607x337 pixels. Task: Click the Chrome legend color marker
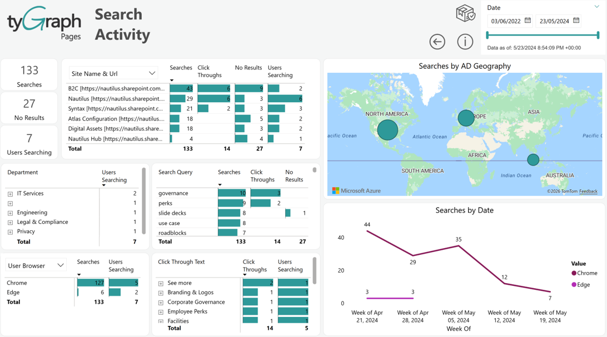(x=574, y=273)
